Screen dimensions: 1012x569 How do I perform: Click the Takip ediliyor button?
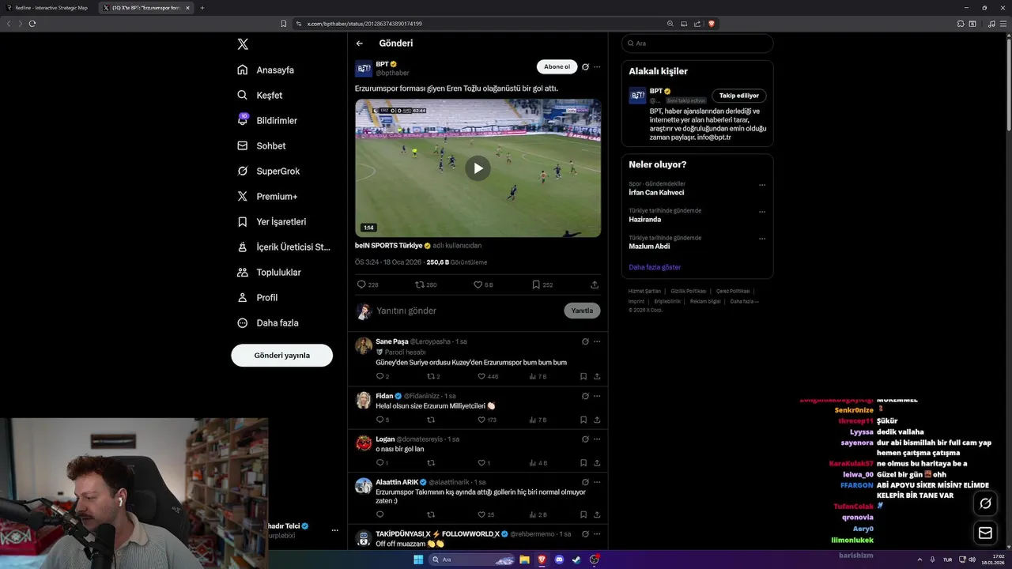pyautogui.click(x=739, y=96)
